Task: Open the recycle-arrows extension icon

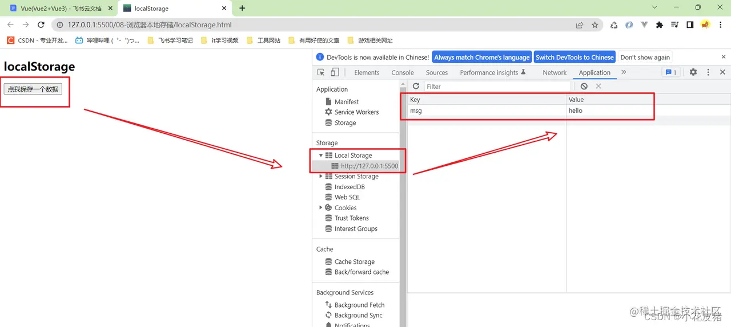Action: pos(614,25)
